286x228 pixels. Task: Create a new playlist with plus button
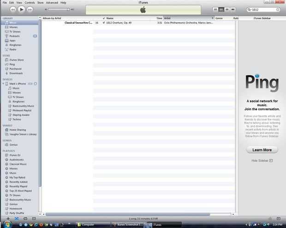pos(8,218)
